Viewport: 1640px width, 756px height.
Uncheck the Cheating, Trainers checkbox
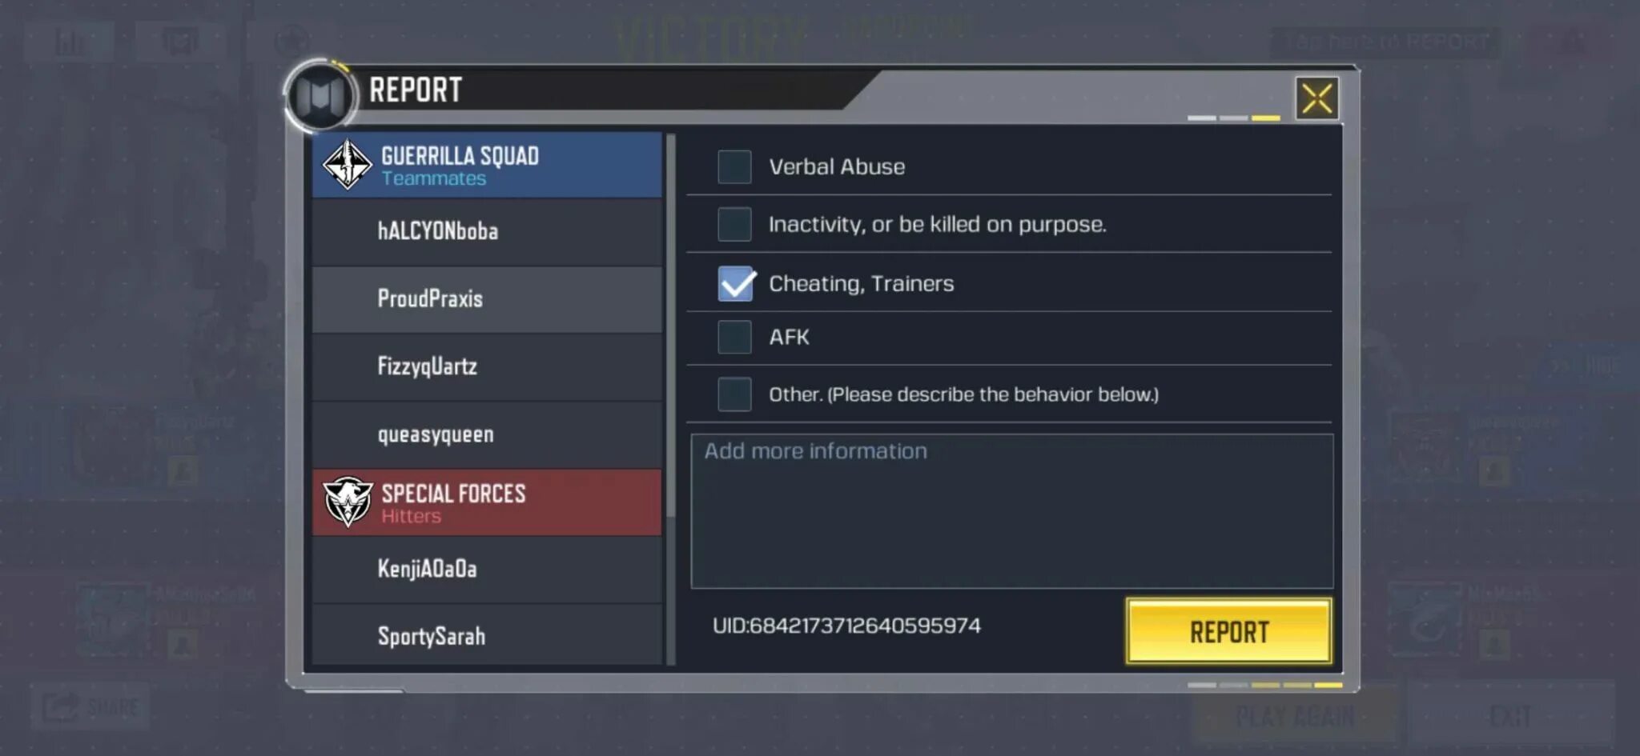[736, 283]
